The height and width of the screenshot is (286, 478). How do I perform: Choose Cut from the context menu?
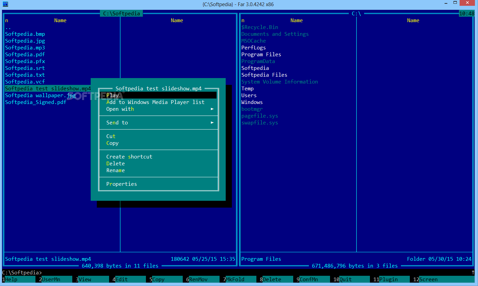111,136
